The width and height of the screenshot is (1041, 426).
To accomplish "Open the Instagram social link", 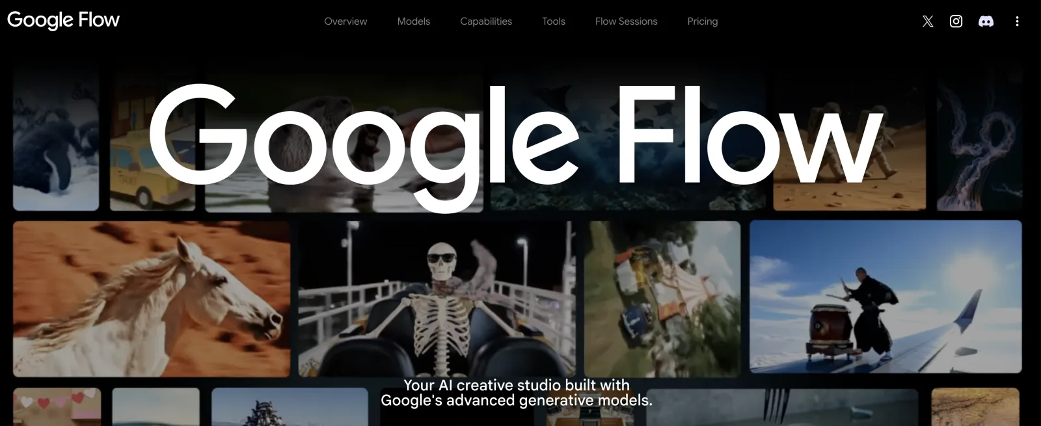I will tap(956, 21).
